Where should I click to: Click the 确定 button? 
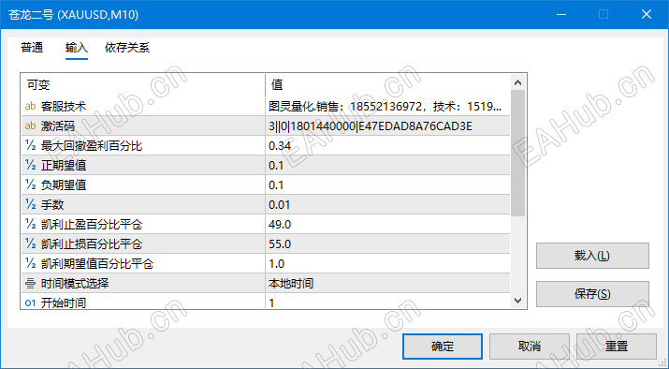[x=443, y=347]
